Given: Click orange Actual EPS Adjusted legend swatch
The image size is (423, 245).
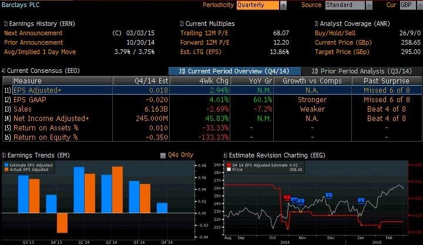Looking at the screenshot, I should (6, 169).
